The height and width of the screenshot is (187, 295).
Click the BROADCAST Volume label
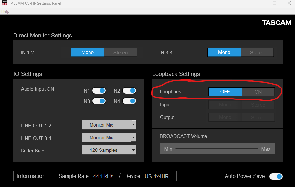(x=183, y=136)
